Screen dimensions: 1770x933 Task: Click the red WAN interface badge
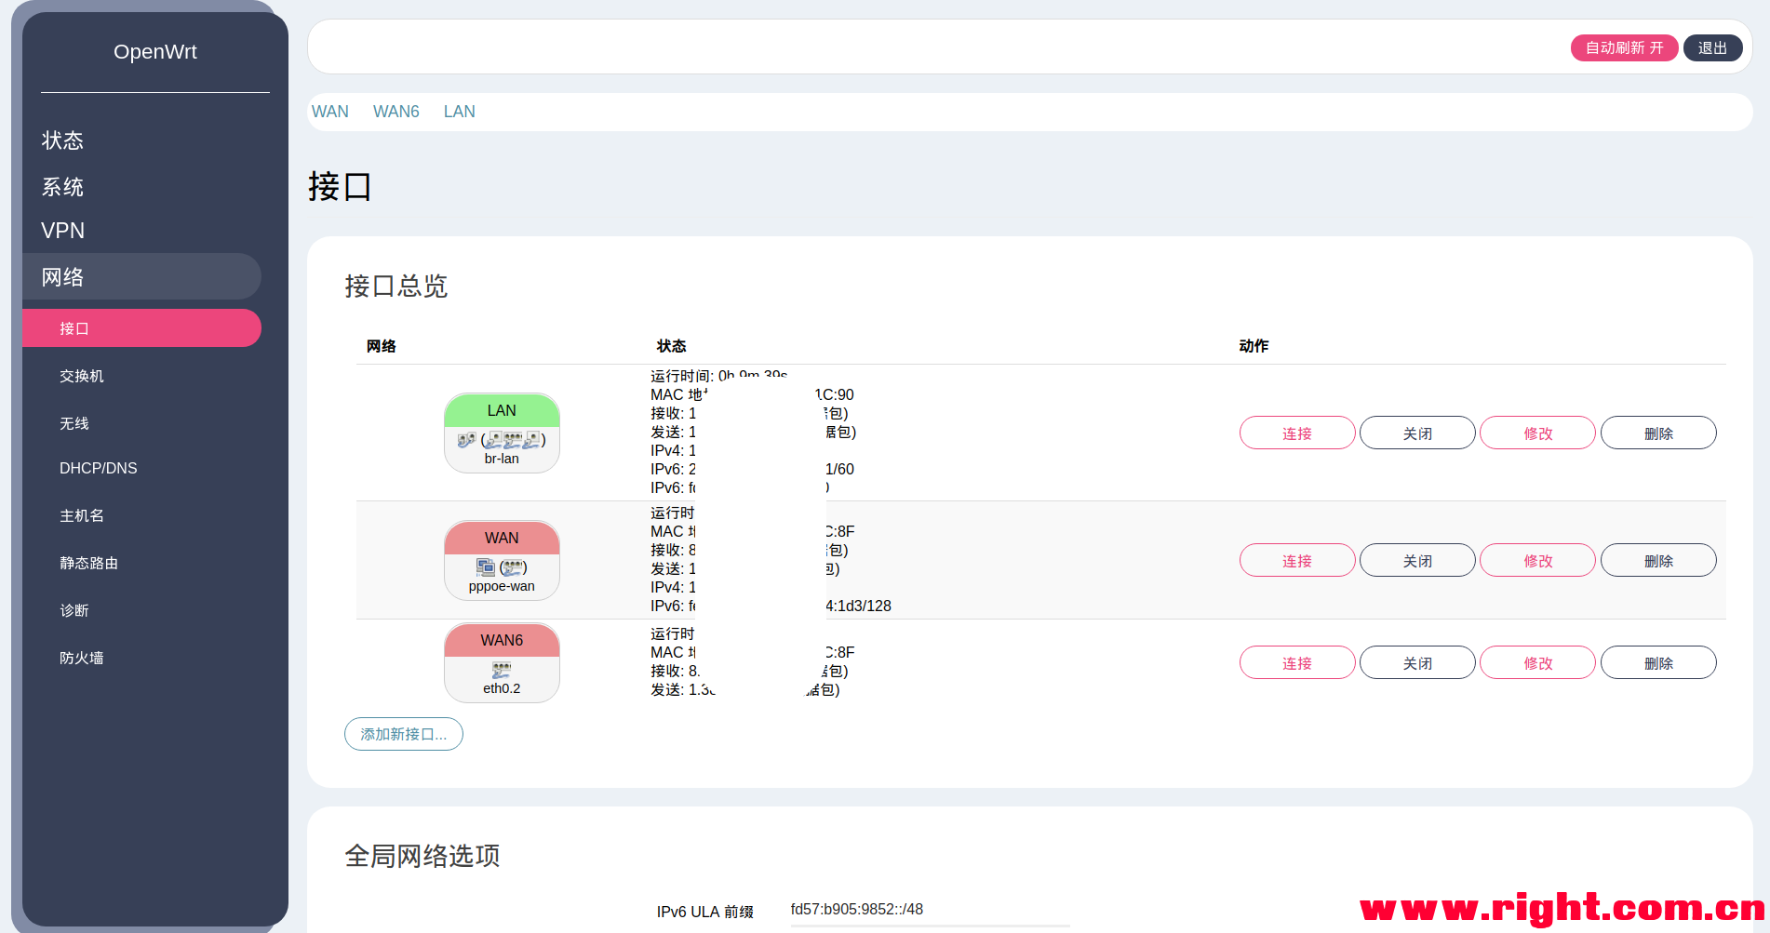(x=502, y=538)
